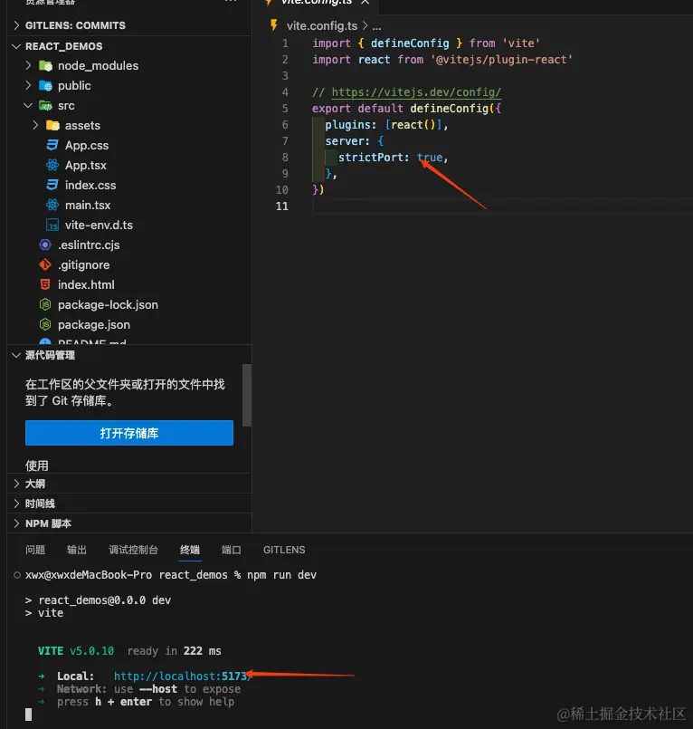Screen dimensions: 693x729
Task: Click the assets folder icon
Action: point(53,126)
